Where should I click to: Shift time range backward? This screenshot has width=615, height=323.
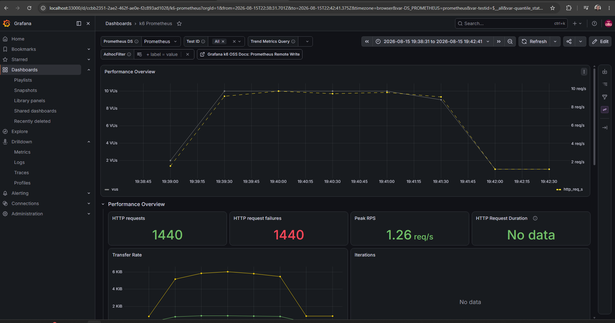(367, 41)
